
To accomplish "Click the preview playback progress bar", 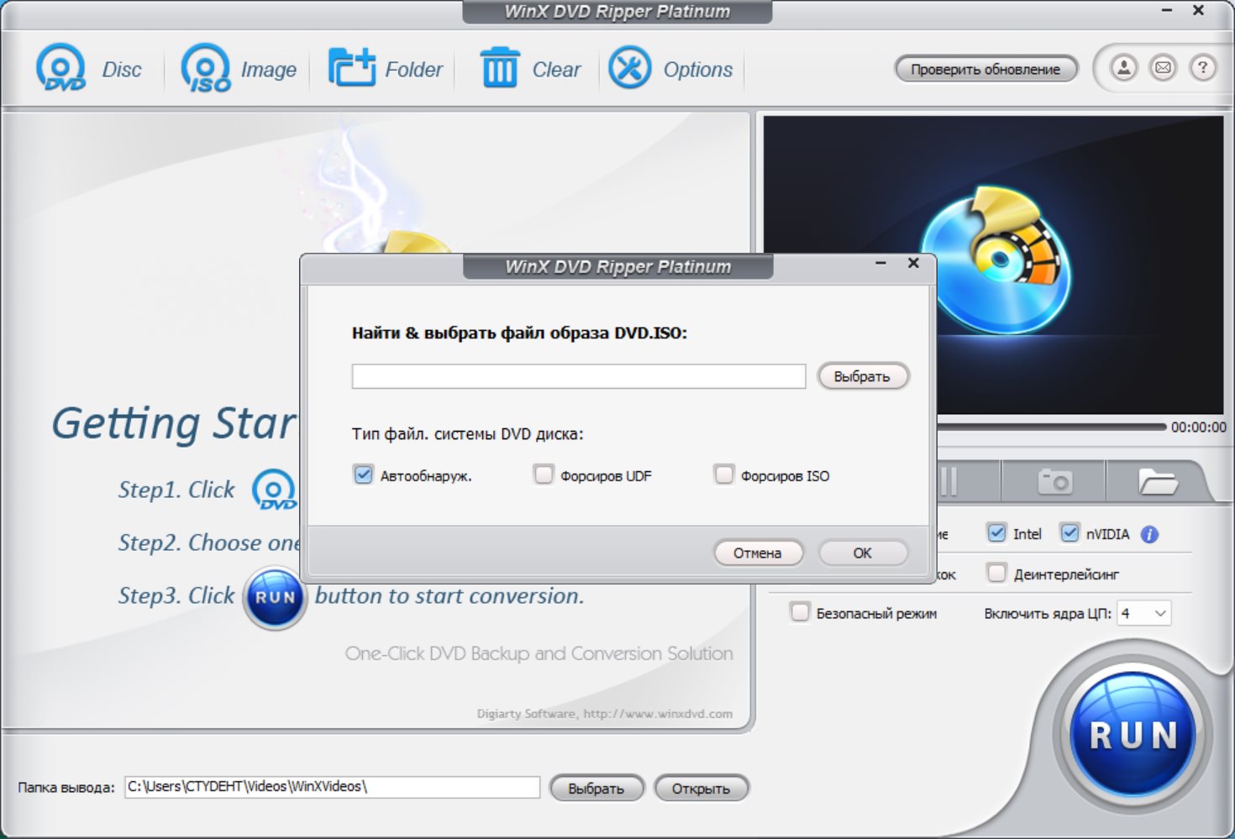I will click(x=1052, y=427).
